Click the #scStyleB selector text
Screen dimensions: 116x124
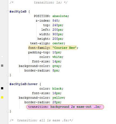[x=18, y=12]
